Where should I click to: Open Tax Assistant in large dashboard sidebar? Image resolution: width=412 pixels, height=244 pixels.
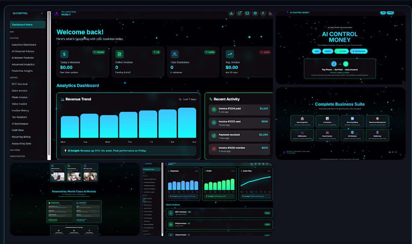19,117
